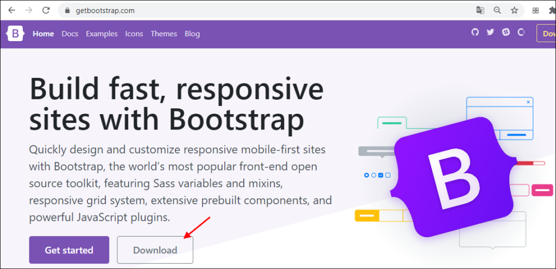Click the purple Get started button
Image resolution: width=556 pixels, height=269 pixels.
(x=69, y=250)
